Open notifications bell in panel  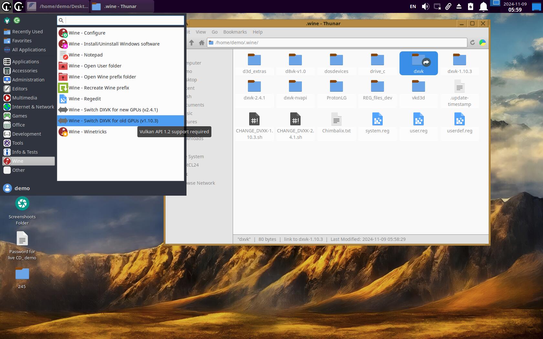click(483, 6)
